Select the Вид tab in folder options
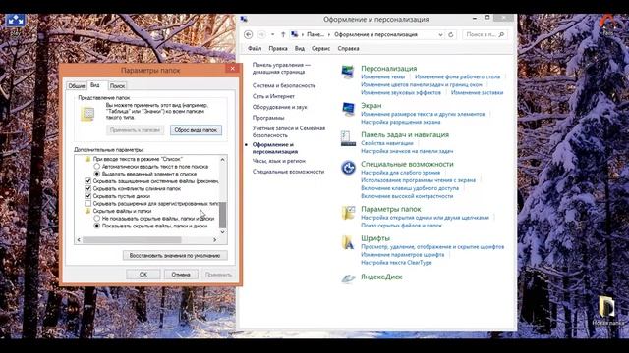Viewport: 629px width, 353px height. point(95,85)
